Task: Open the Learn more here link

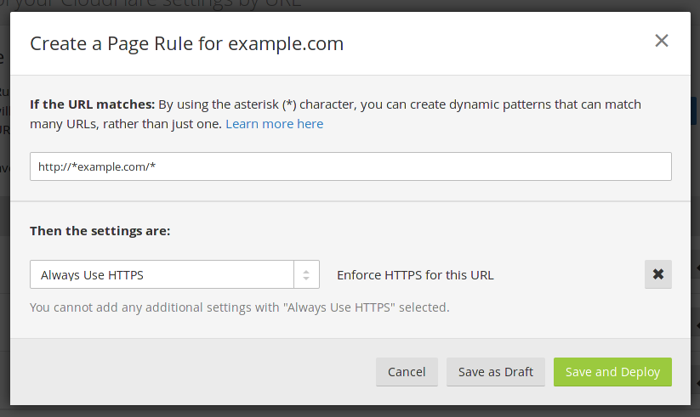Action: coord(274,124)
